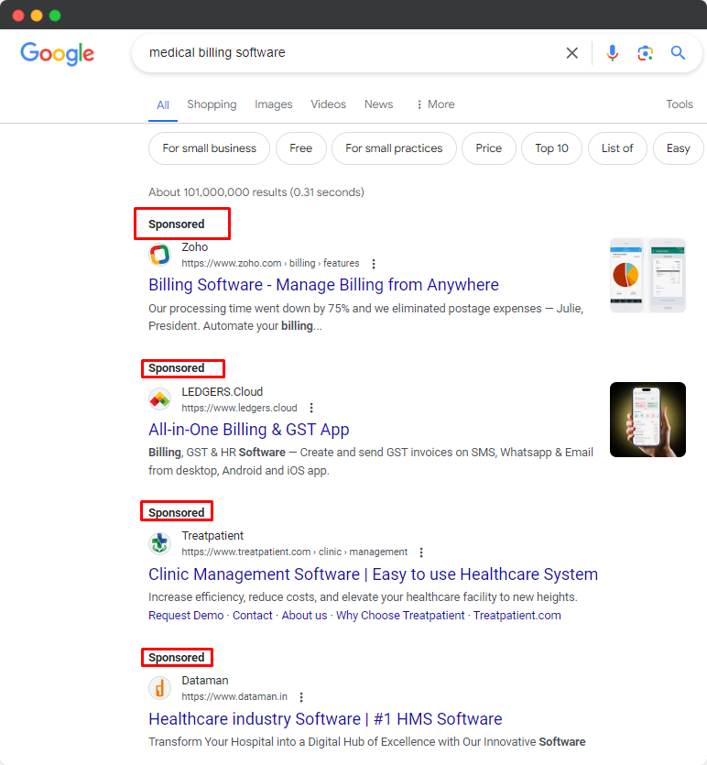Screen dimensions: 707x765
Task: Click the About us sitelink
Action: 304,616
